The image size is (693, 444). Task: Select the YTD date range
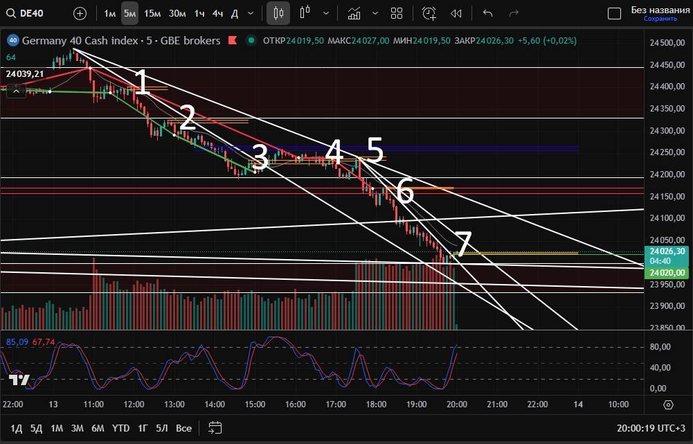(121, 427)
